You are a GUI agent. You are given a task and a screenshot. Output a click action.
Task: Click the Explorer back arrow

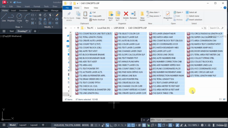[66, 28]
